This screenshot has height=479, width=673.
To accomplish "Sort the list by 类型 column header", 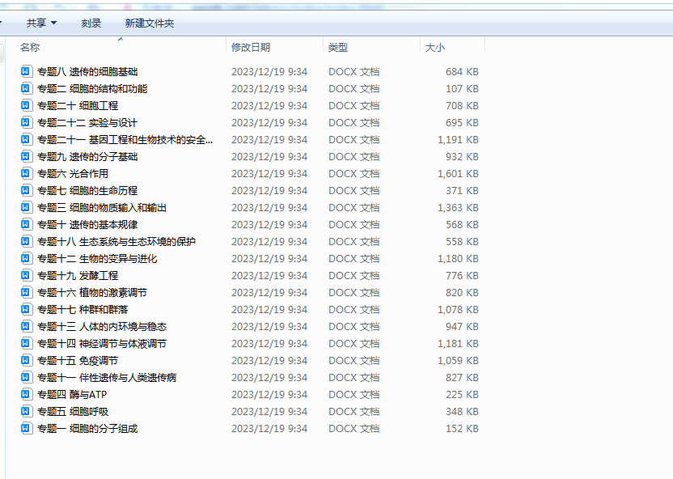I will [x=338, y=48].
